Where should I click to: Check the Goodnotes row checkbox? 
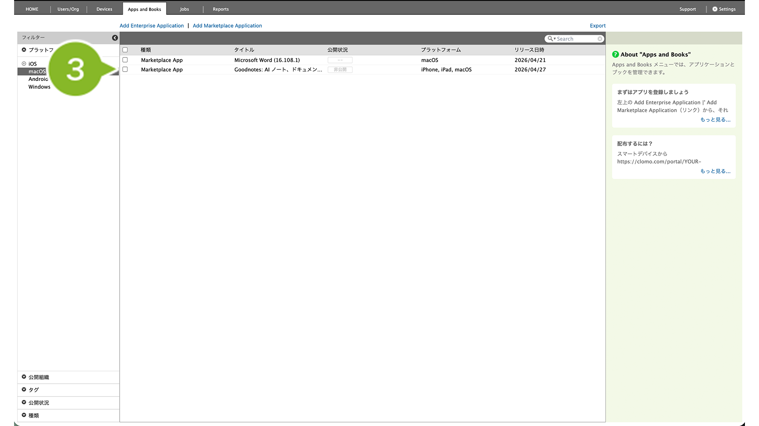coord(125,69)
